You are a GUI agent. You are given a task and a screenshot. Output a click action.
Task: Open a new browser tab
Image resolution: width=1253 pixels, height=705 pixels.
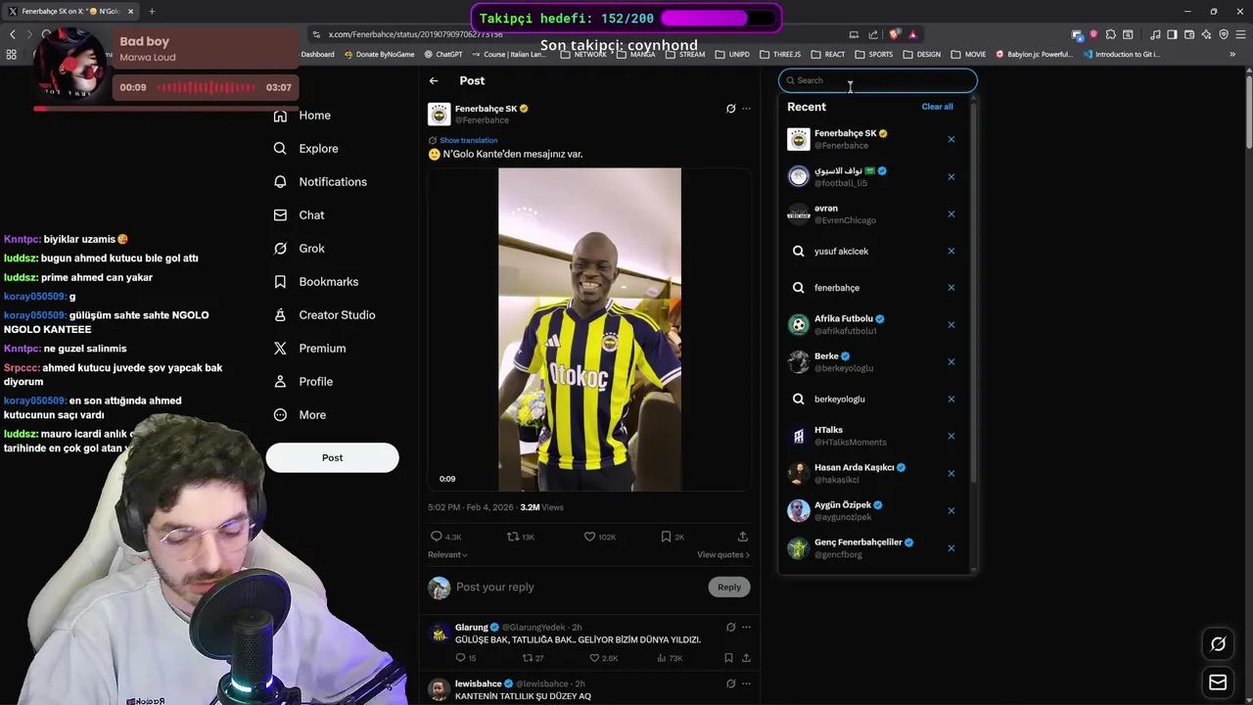tap(152, 12)
